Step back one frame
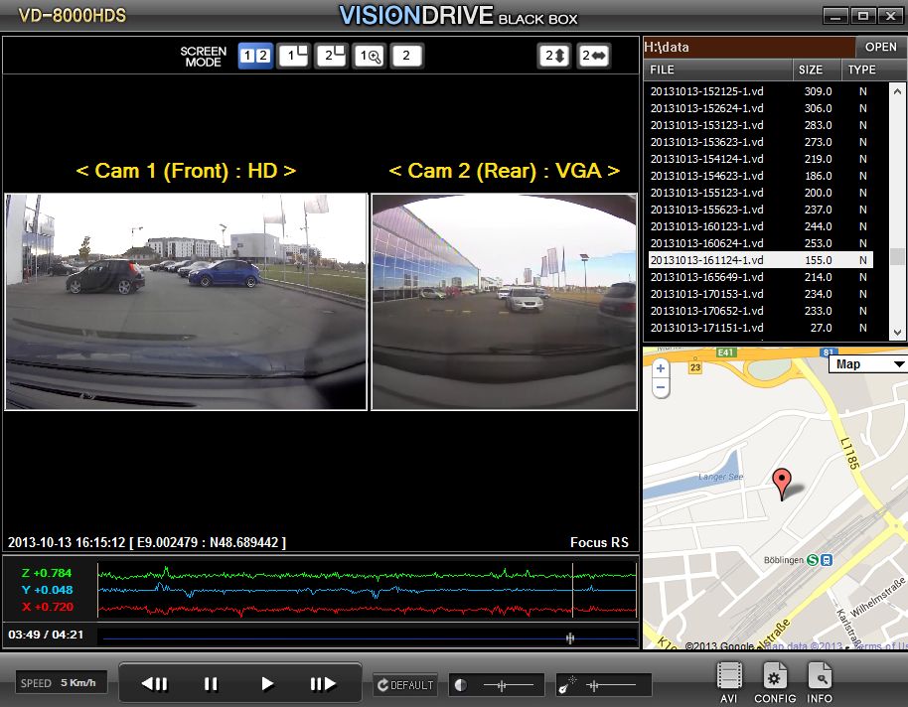The image size is (908, 707). click(155, 684)
